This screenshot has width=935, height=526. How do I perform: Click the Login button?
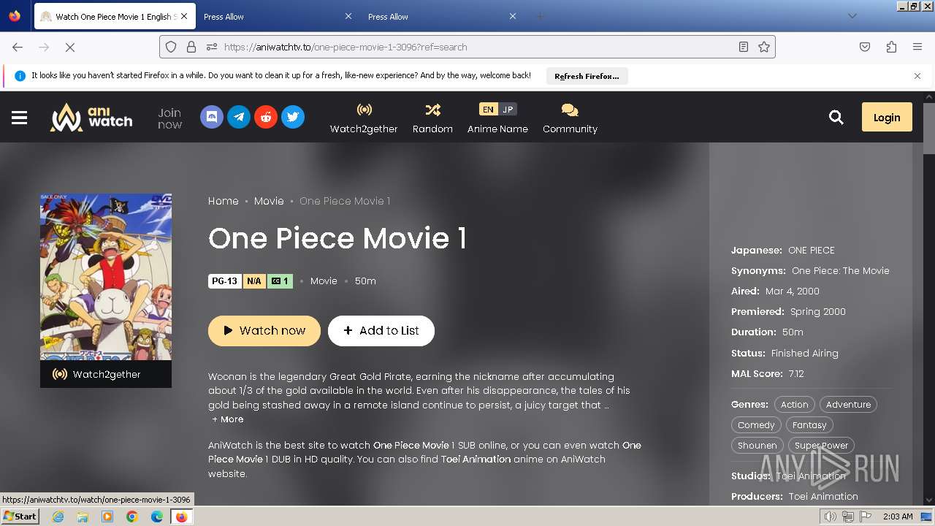pyautogui.click(x=887, y=117)
